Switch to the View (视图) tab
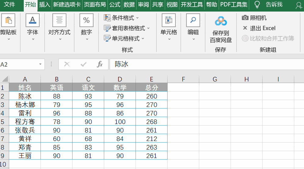Screen dimensions: 304x169 172,4
